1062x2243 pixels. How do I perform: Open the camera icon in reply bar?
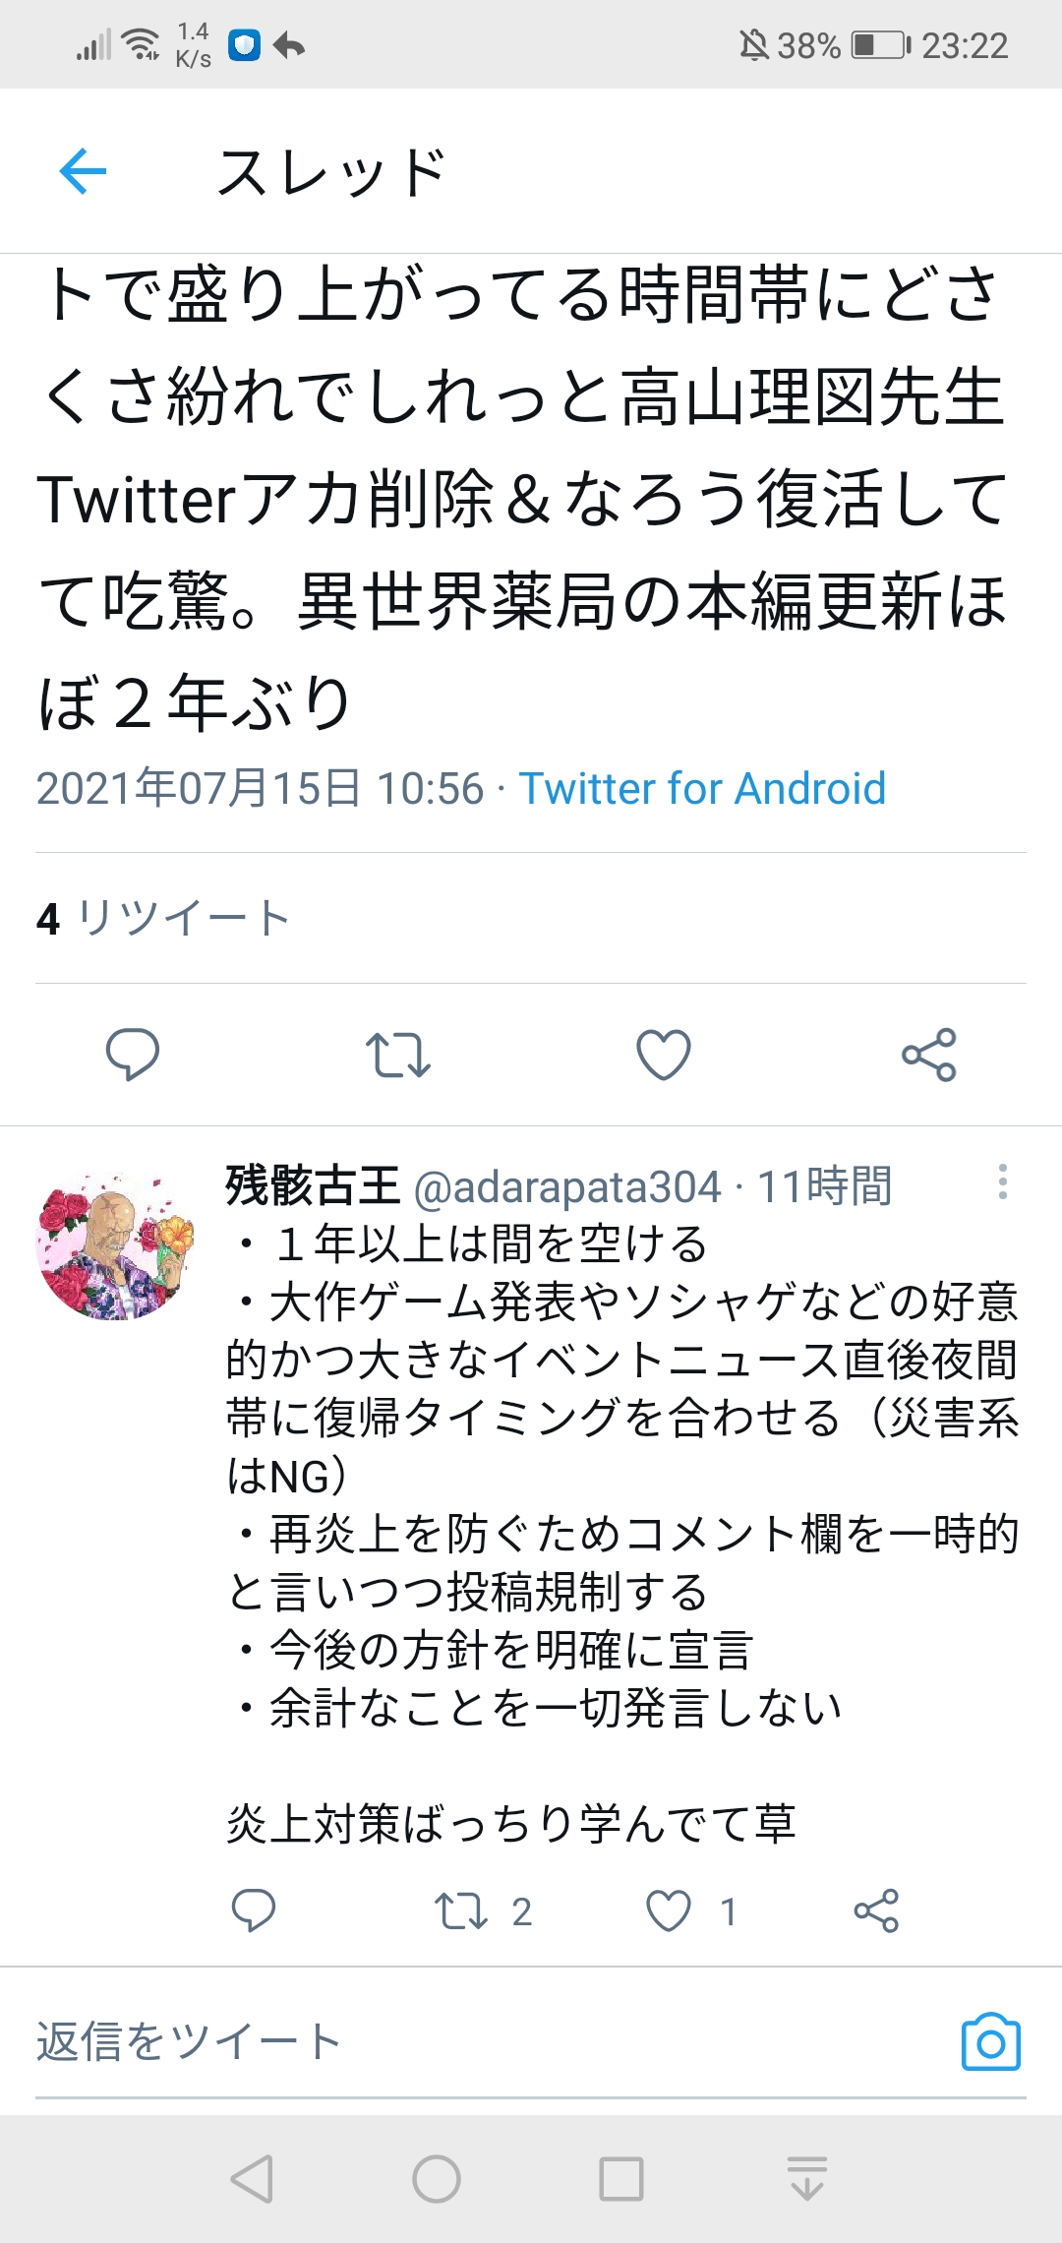[991, 2042]
